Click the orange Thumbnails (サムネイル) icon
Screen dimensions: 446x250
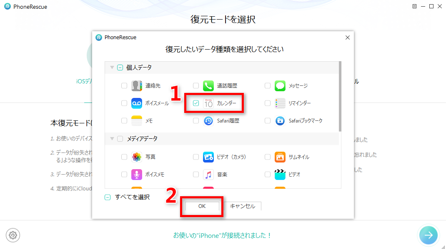pyautogui.click(x=280, y=157)
